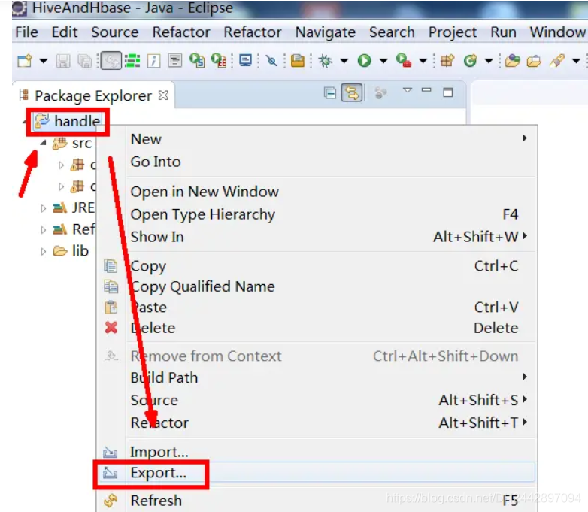Open the Source menu in menu bar
Viewport: 588px width, 512px height.
click(x=115, y=32)
